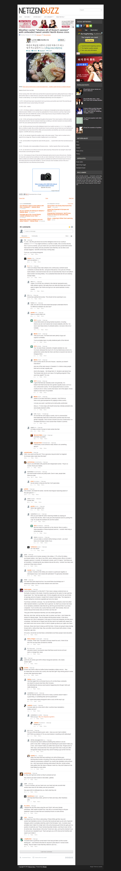Open Disqus settings gear icon

(72, 236)
